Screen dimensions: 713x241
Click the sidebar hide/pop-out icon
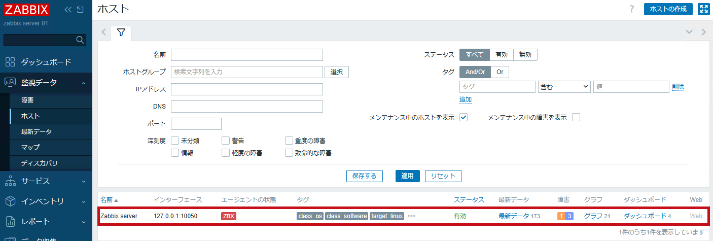pyautogui.click(x=80, y=10)
